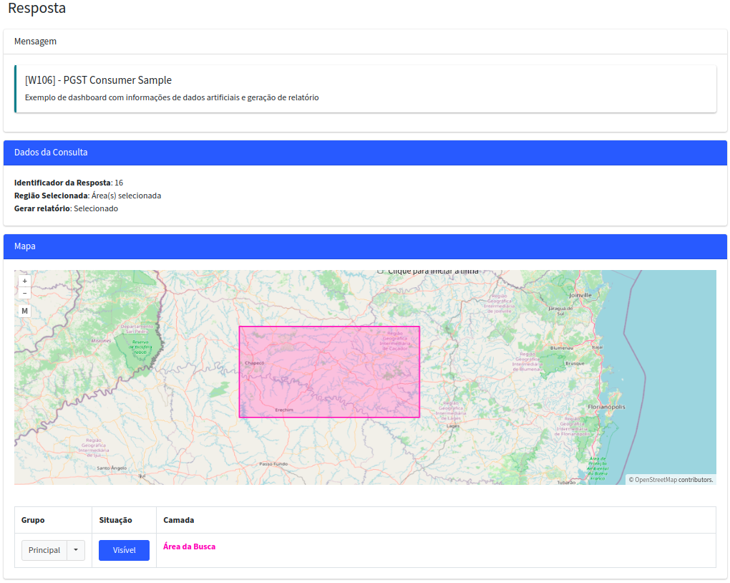The width and height of the screenshot is (730, 583).
Task: Collapse the "Dados da Consulta" panel header
Action: point(52,153)
